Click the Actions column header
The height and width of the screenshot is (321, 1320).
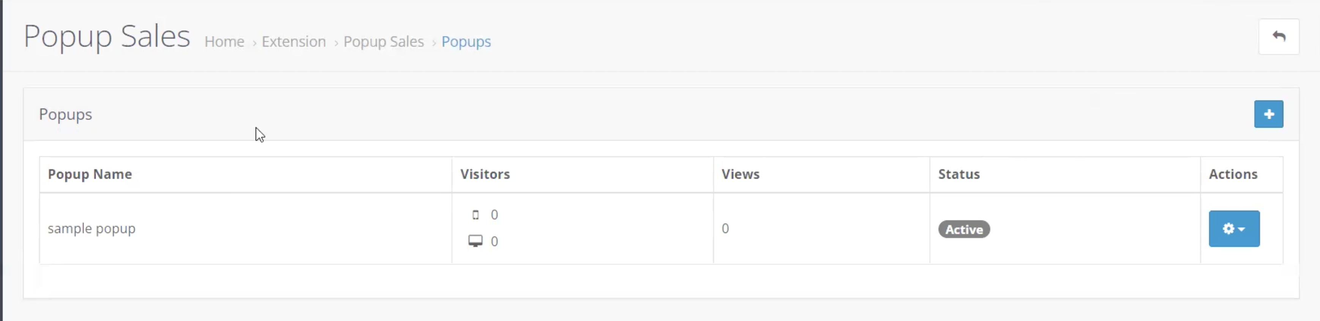pos(1233,174)
